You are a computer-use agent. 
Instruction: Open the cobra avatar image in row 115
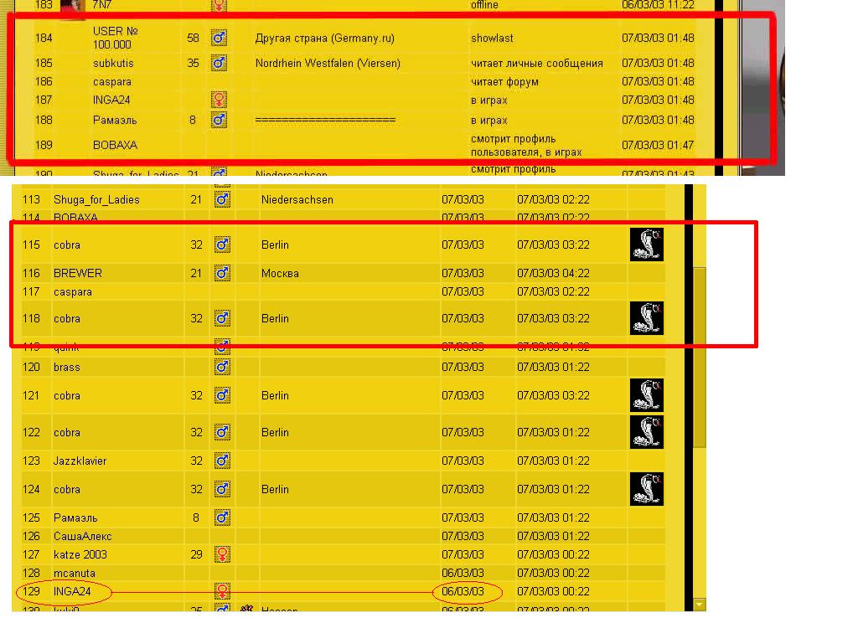click(x=646, y=245)
